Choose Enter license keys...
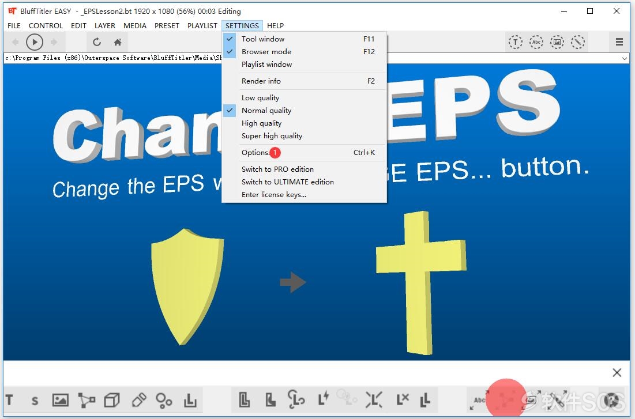The height and width of the screenshot is (419, 635). pyautogui.click(x=305, y=195)
